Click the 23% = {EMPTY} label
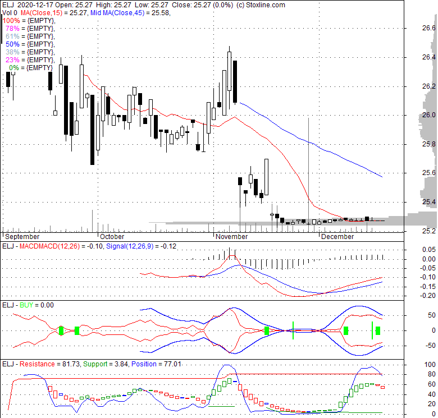Image resolution: width=438 pixels, height=418 pixels. click(x=30, y=59)
